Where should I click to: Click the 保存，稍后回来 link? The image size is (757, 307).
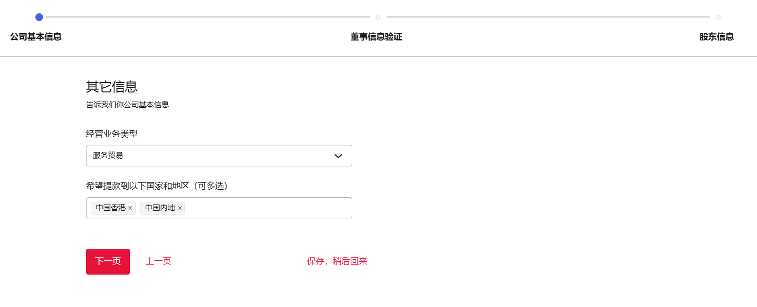coord(337,261)
